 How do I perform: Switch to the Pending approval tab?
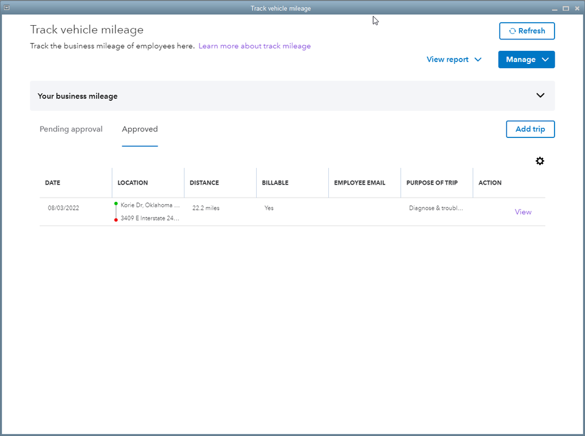pos(71,129)
